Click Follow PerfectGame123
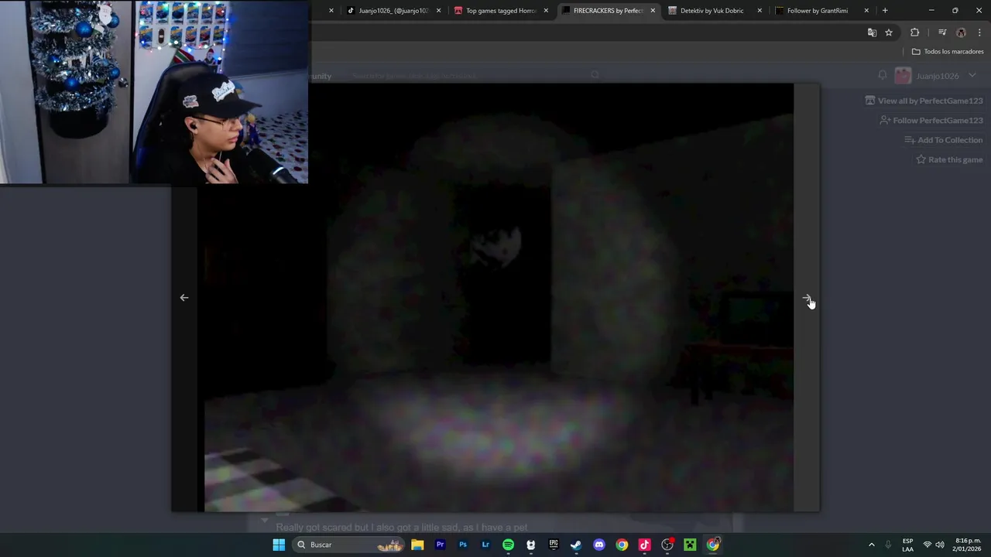991x557 pixels. pyautogui.click(x=931, y=121)
